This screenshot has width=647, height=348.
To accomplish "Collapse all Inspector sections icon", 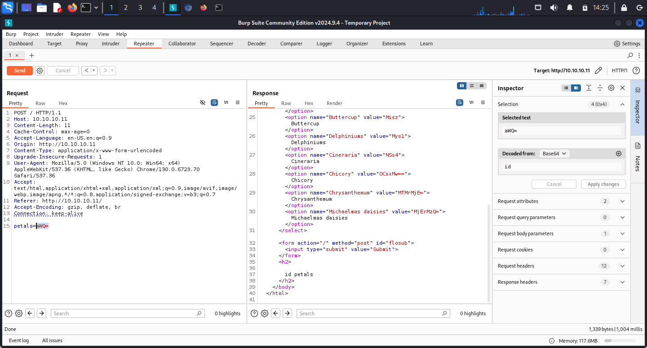I will point(600,88).
